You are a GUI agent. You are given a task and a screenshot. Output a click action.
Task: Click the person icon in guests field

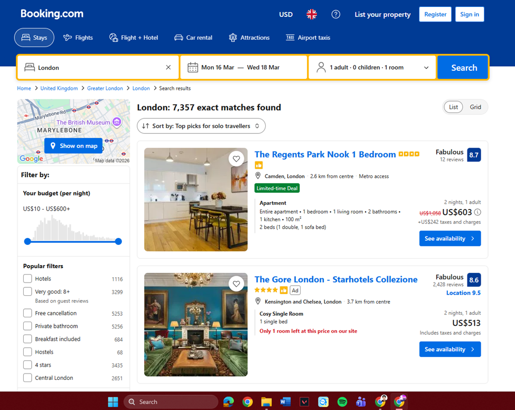pyautogui.click(x=321, y=67)
